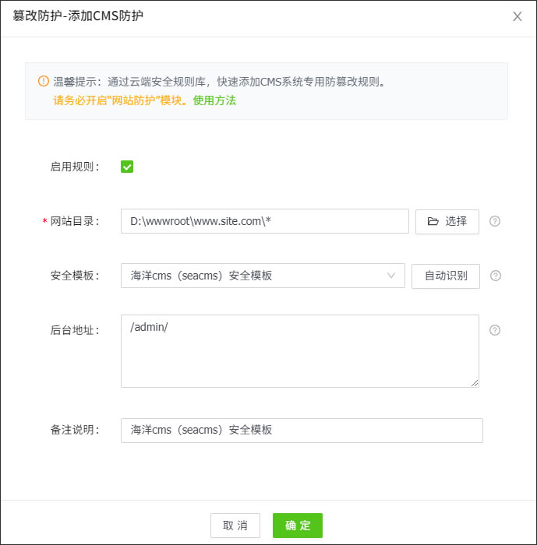537x545 pixels.
Task: Click the help icon beside 自动识别 button
Action: pyautogui.click(x=495, y=276)
